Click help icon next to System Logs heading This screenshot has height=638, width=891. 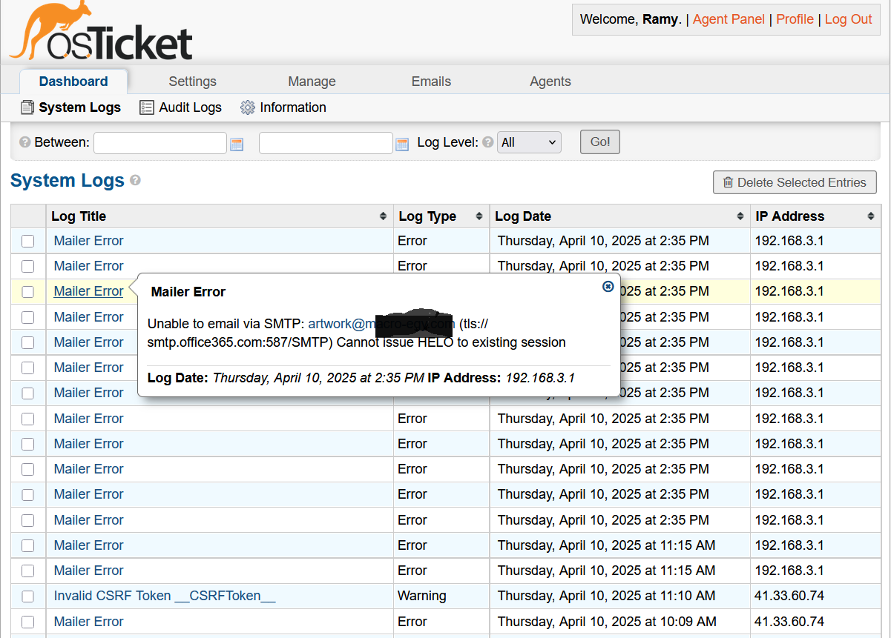click(x=135, y=180)
